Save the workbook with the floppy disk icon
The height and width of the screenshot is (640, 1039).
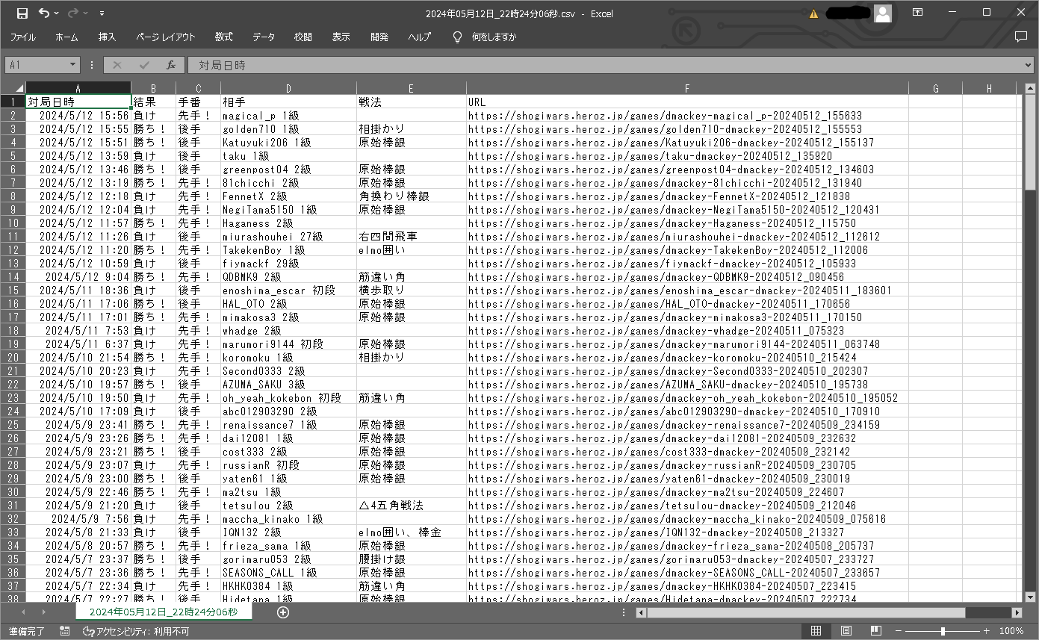pyautogui.click(x=22, y=13)
